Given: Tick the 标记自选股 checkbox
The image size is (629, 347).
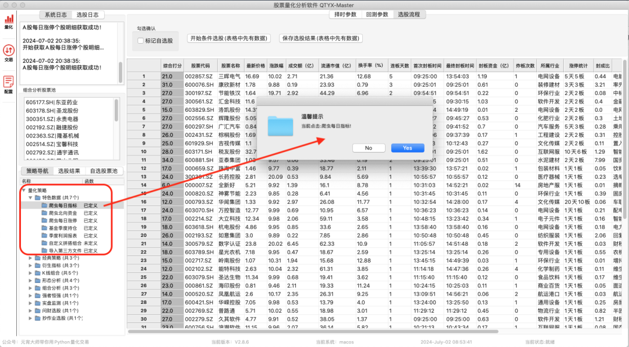Looking at the screenshot, I should click(140, 41).
